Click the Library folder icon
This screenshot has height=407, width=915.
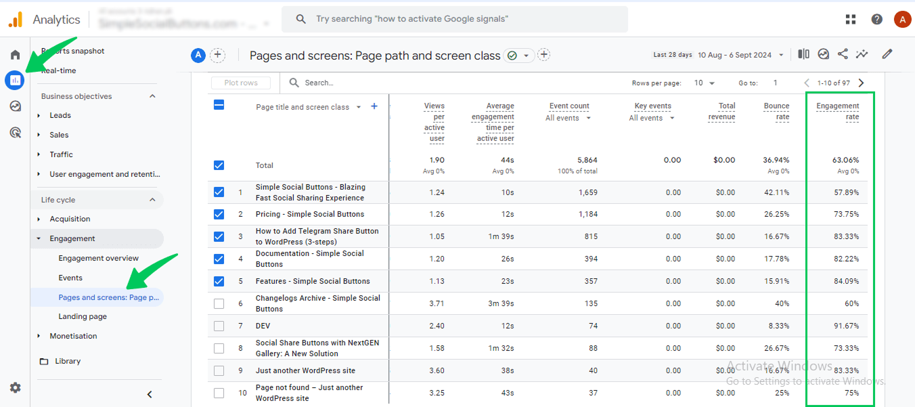44,361
